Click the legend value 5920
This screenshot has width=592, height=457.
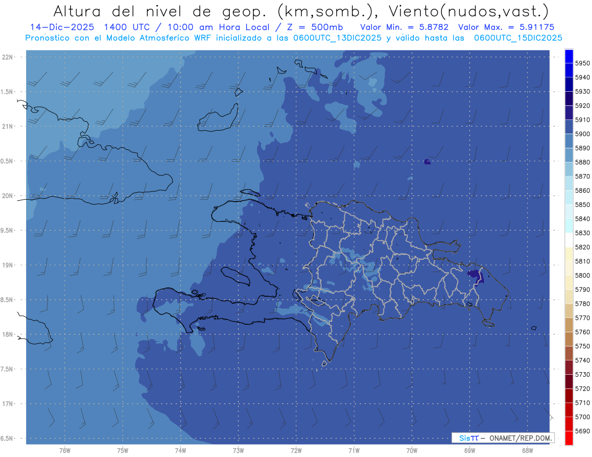coord(582,105)
